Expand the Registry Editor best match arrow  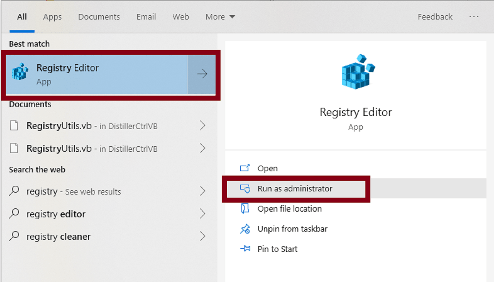pyautogui.click(x=202, y=74)
